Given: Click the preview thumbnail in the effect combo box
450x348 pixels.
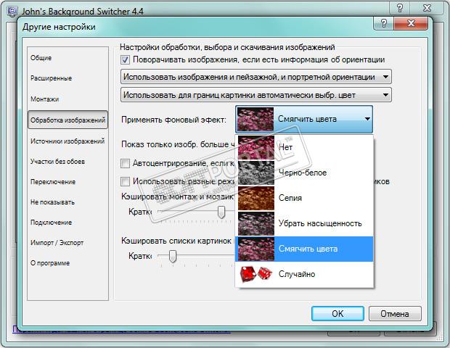Looking at the screenshot, I should point(255,119).
